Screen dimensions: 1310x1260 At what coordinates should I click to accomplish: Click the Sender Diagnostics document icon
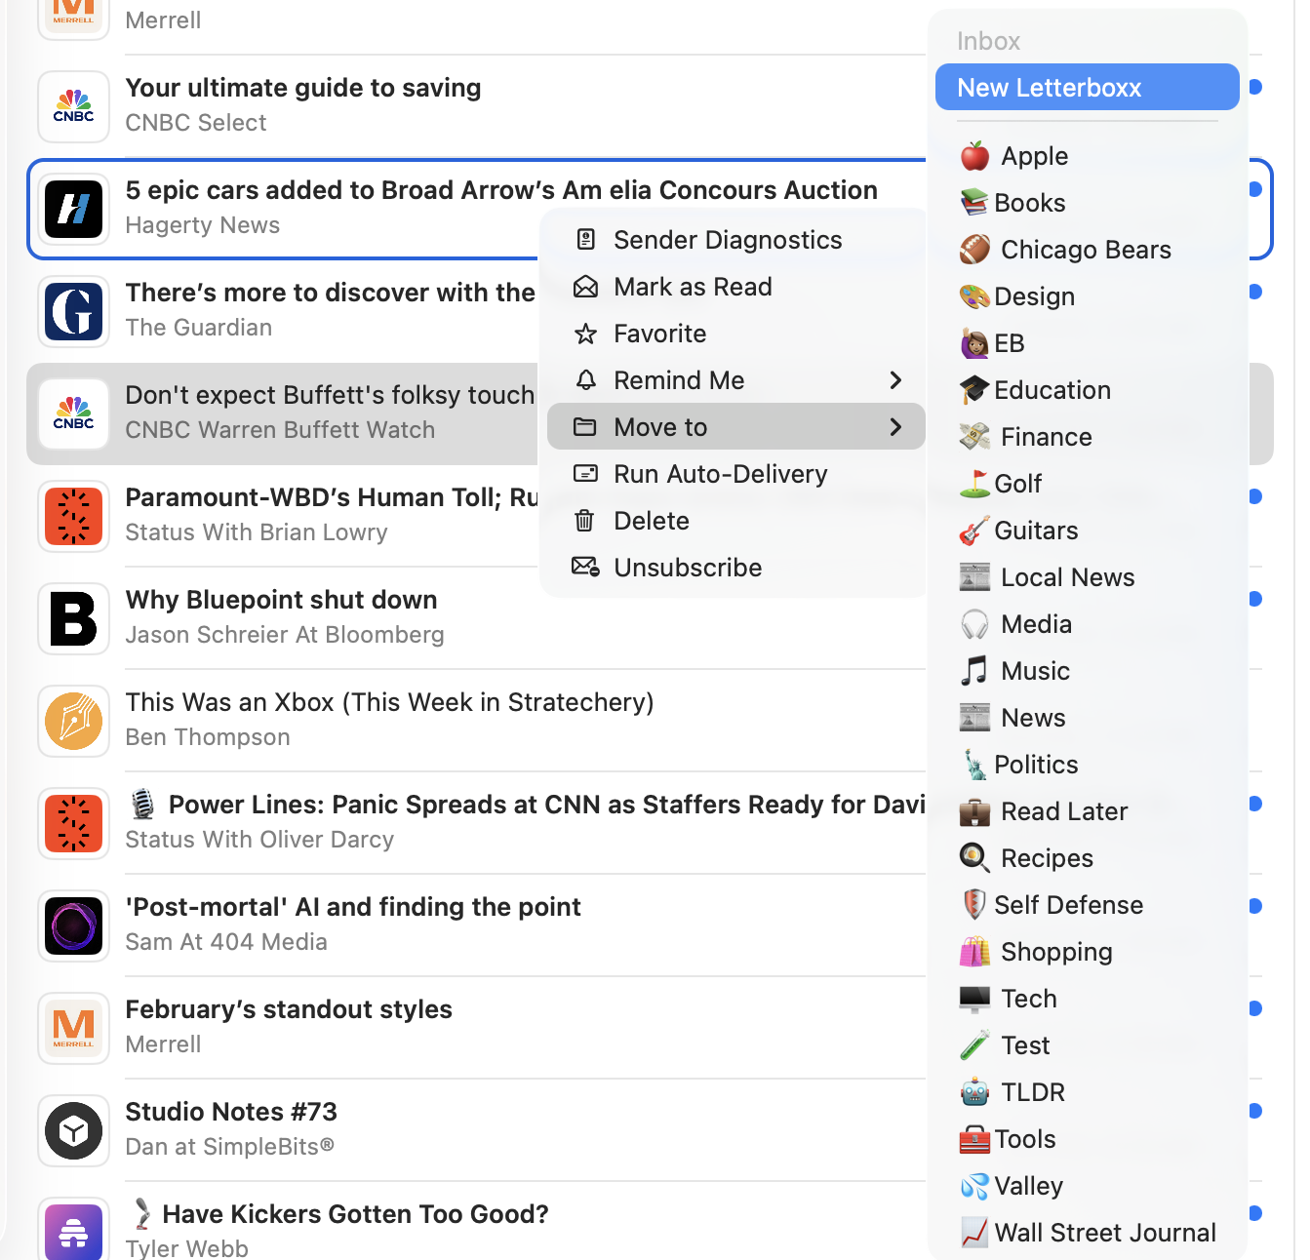pos(585,239)
